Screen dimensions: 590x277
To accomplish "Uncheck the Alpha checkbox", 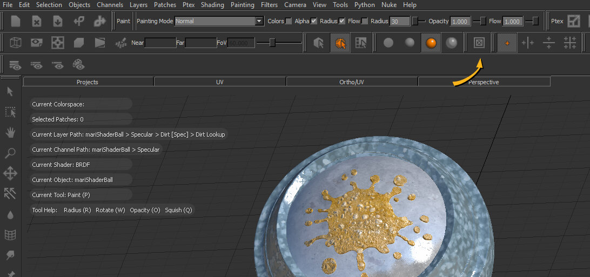I will tap(314, 21).
